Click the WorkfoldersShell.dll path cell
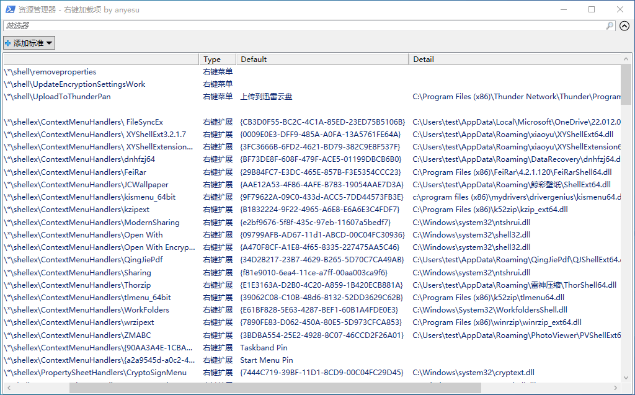Viewport: 635px width, 395px height. click(x=490, y=310)
